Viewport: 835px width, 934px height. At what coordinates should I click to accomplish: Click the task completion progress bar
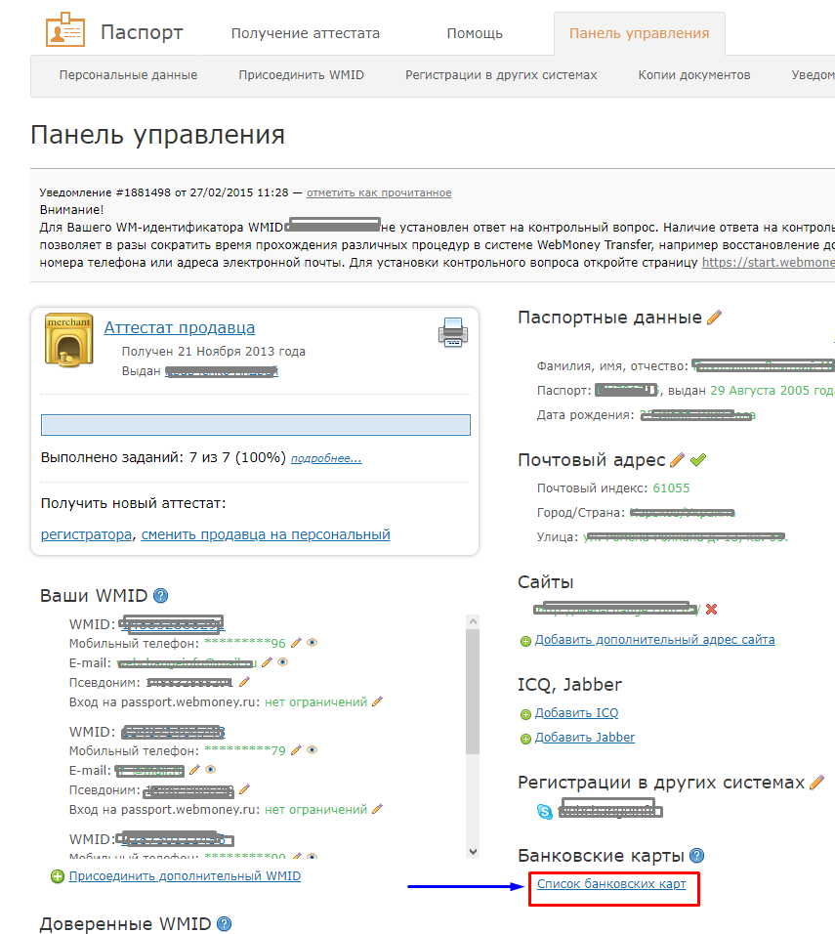(x=256, y=425)
